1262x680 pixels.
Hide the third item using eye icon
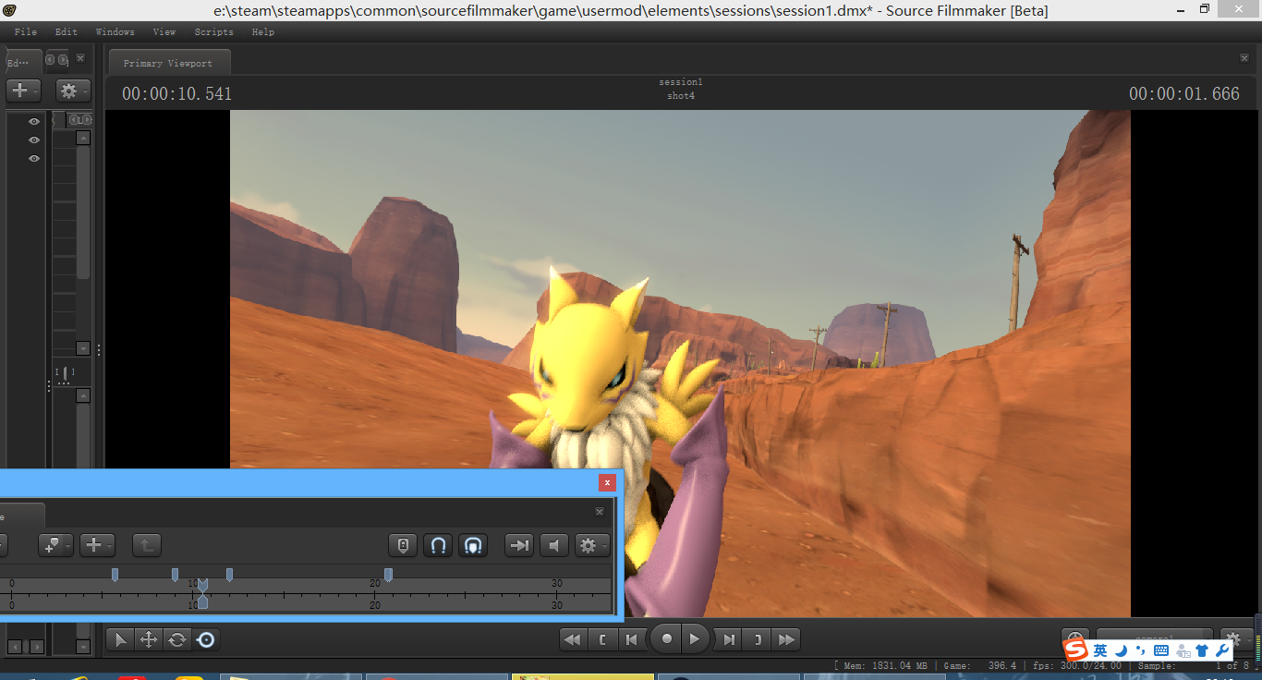34,159
